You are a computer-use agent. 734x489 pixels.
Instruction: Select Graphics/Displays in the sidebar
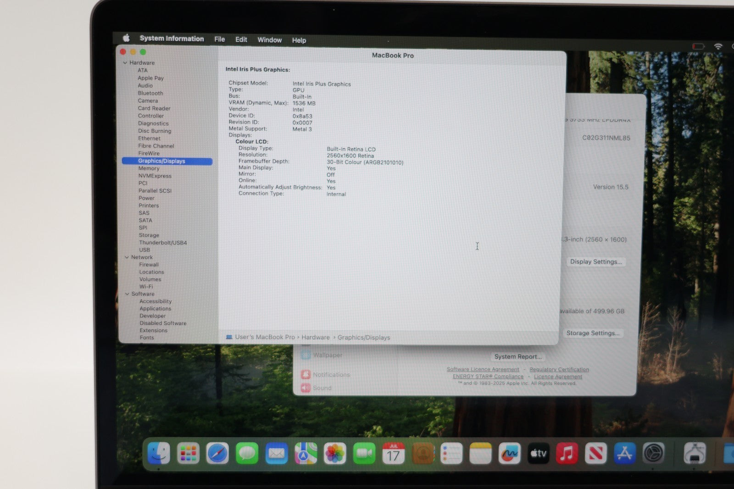point(167,161)
